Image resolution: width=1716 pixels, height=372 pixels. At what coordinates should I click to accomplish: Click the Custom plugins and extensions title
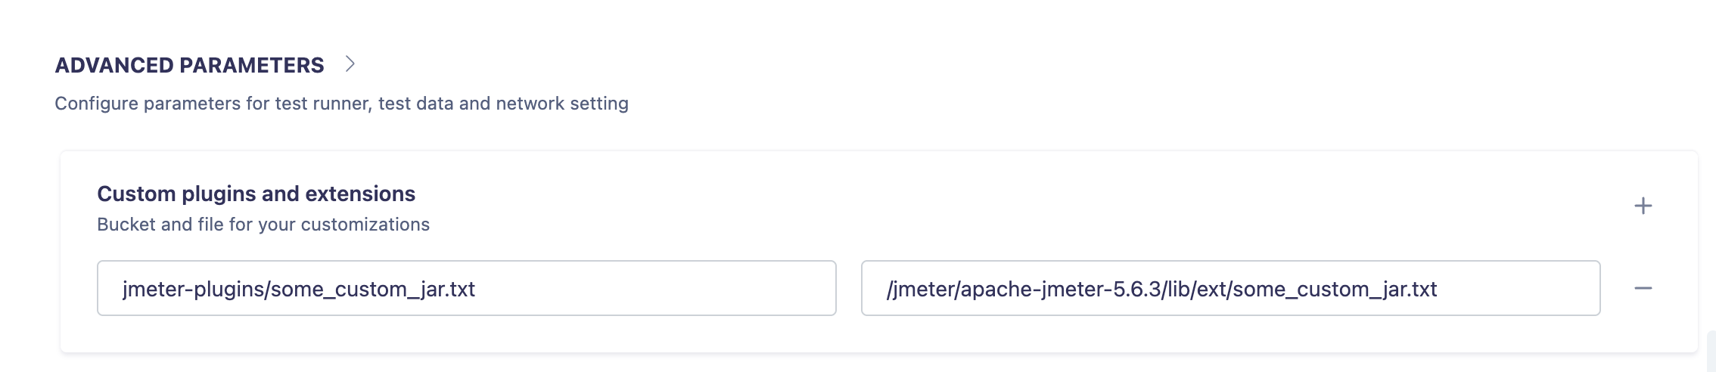[256, 194]
